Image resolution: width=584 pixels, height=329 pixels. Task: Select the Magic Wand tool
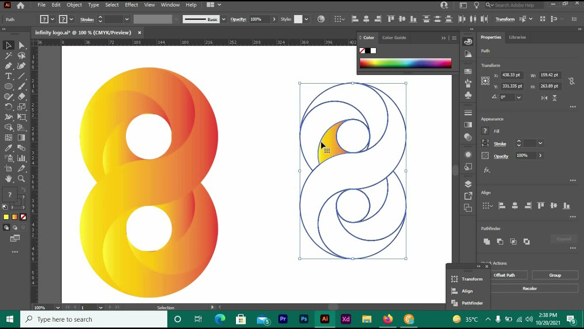pyautogui.click(x=8, y=56)
